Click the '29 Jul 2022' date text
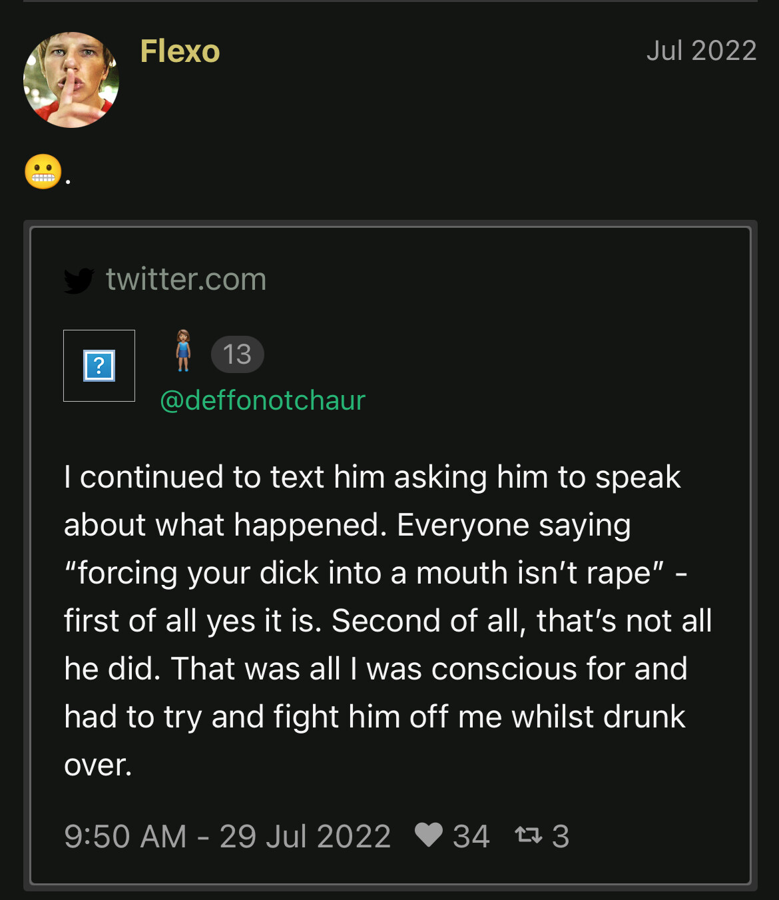The height and width of the screenshot is (900, 779). tap(305, 836)
